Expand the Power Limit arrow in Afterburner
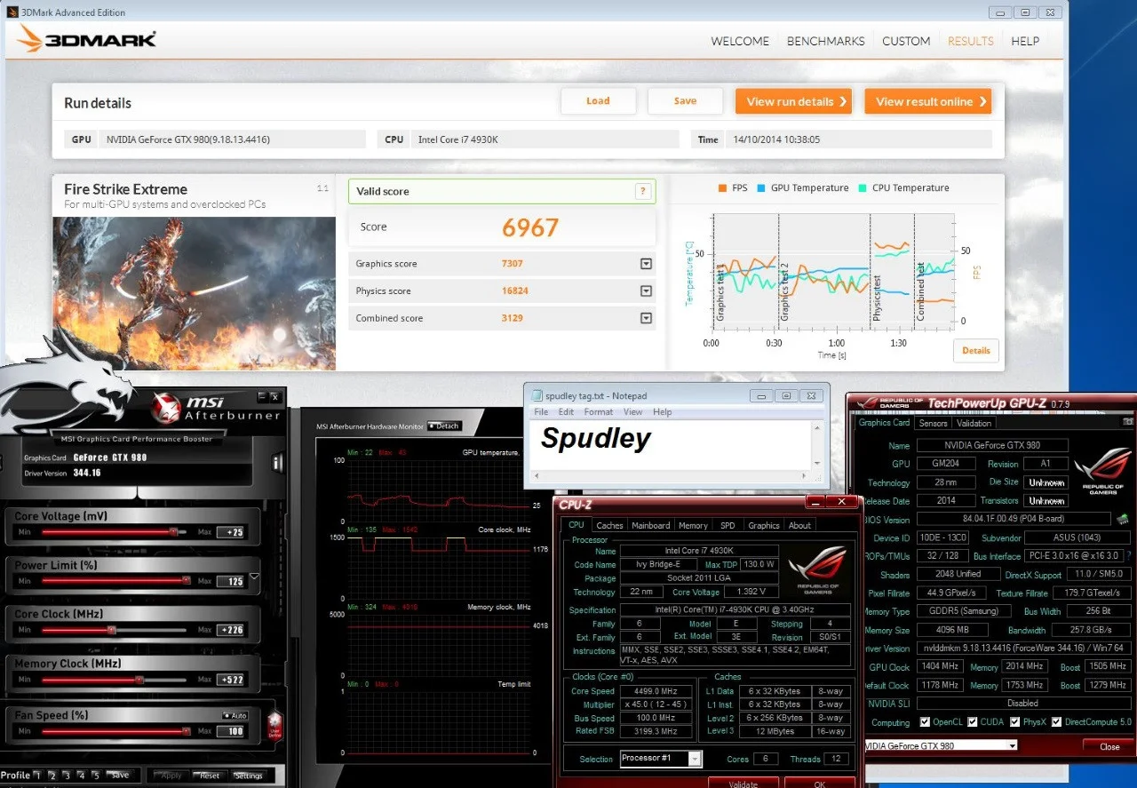The height and width of the screenshot is (788, 1137). (x=255, y=577)
